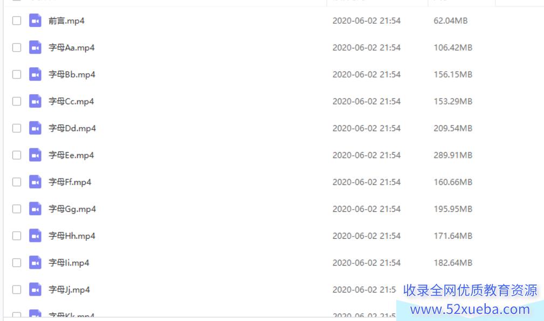Viewport: 544px width, 321px height.
Task: Click the video icon next to 前言.mp4
Action: point(35,20)
